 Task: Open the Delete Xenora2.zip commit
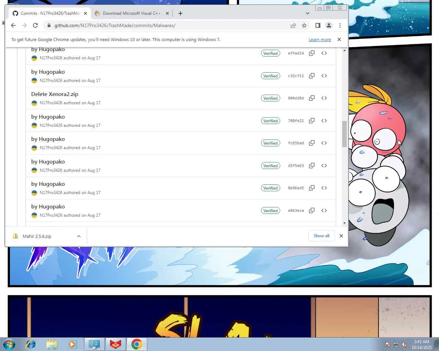(55, 94)
